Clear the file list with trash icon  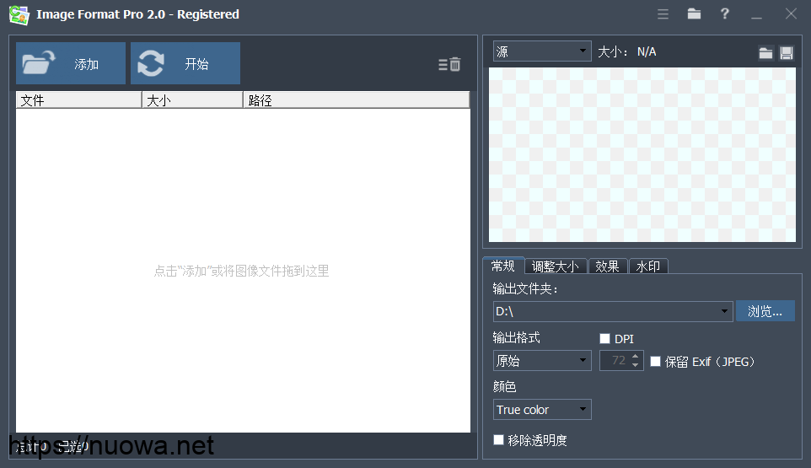click(x=450, y=64)
